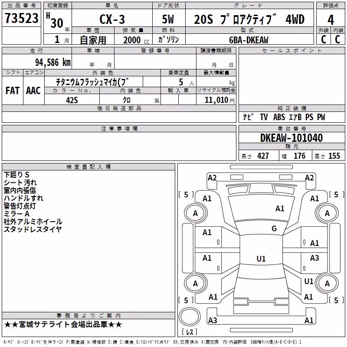Select the color number 42S

[x=72, y=100]
